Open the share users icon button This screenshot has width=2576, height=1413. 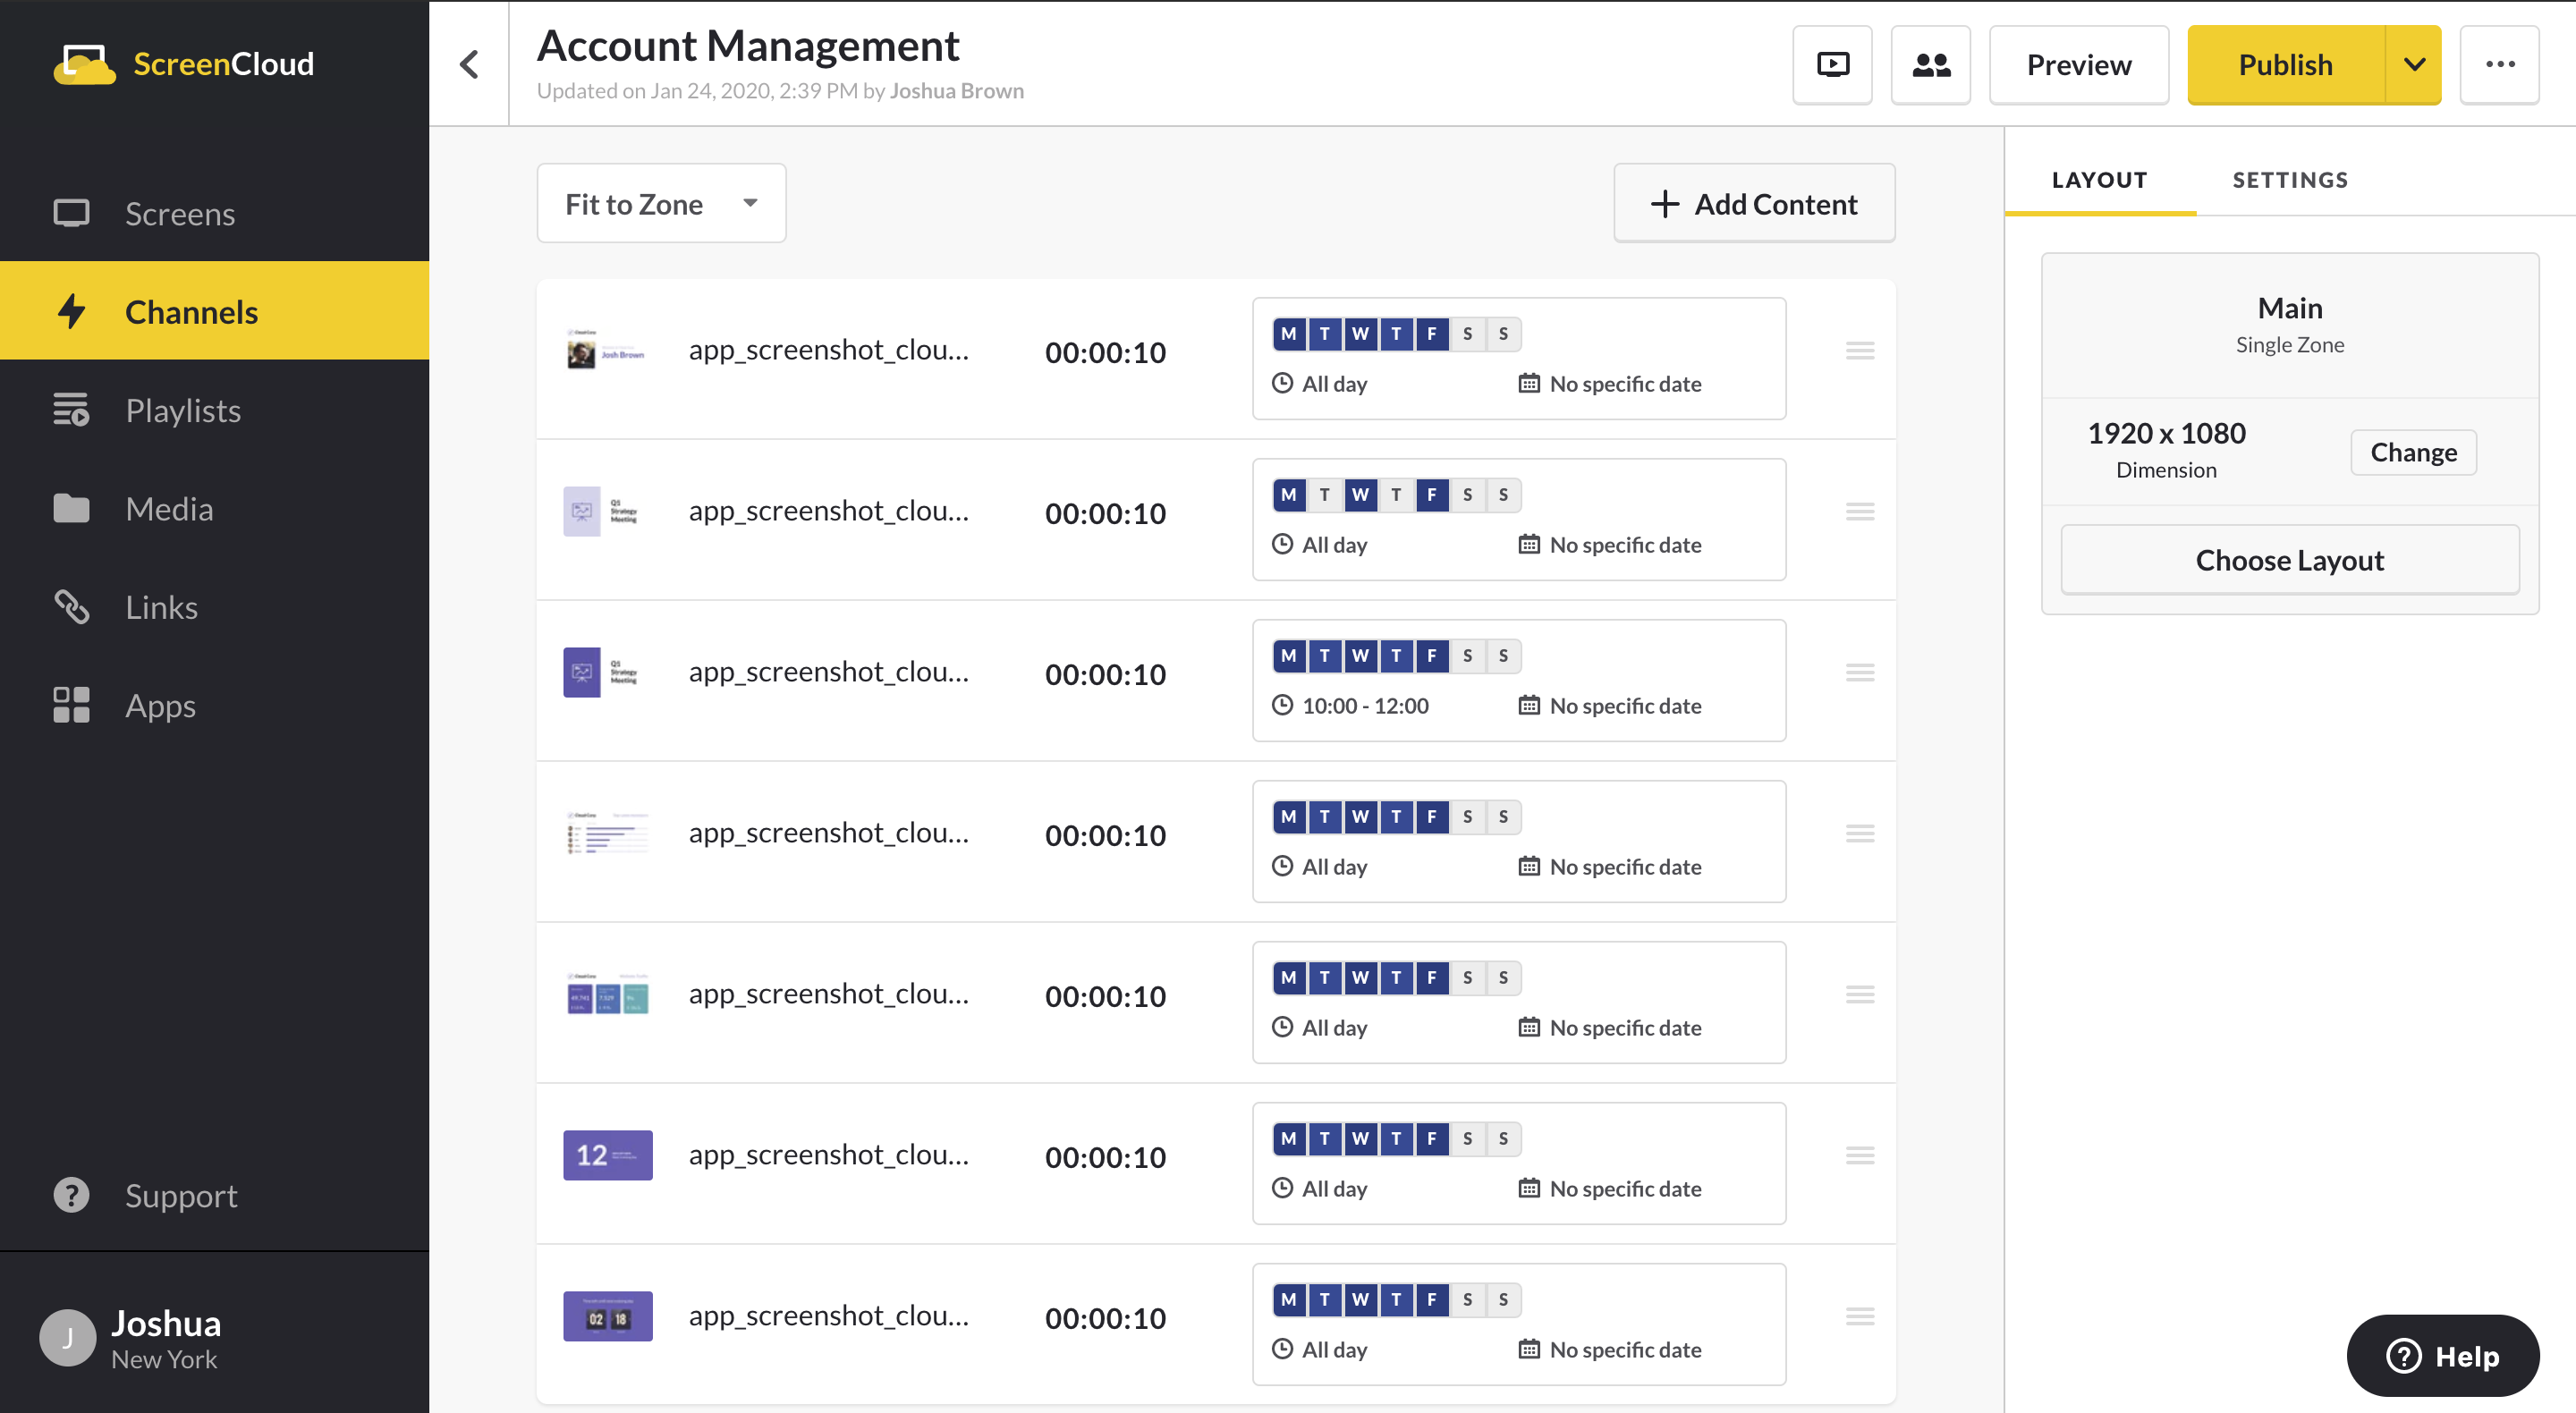coord(1930,65)
